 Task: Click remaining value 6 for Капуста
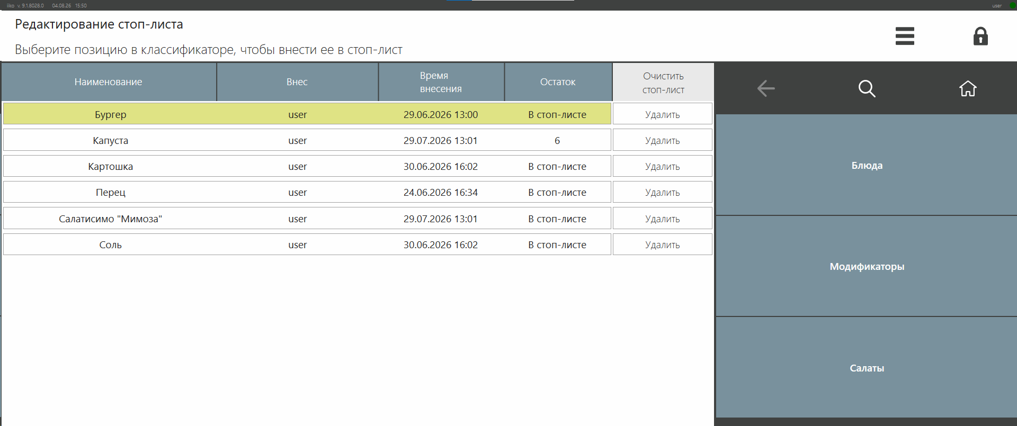click(557, 140)
